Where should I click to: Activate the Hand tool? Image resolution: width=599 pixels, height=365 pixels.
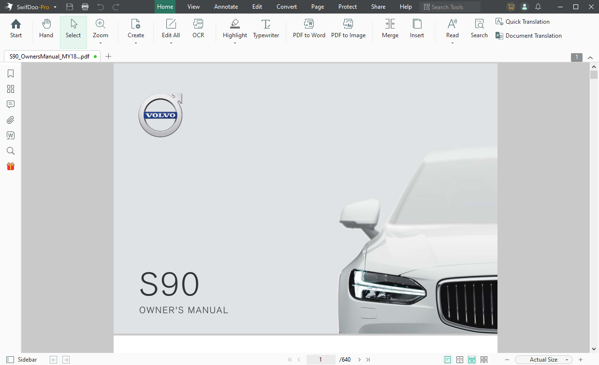pos(46,29)
